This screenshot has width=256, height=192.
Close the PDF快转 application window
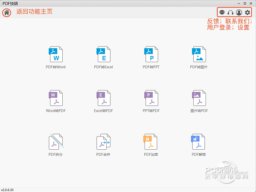(251, 3)
